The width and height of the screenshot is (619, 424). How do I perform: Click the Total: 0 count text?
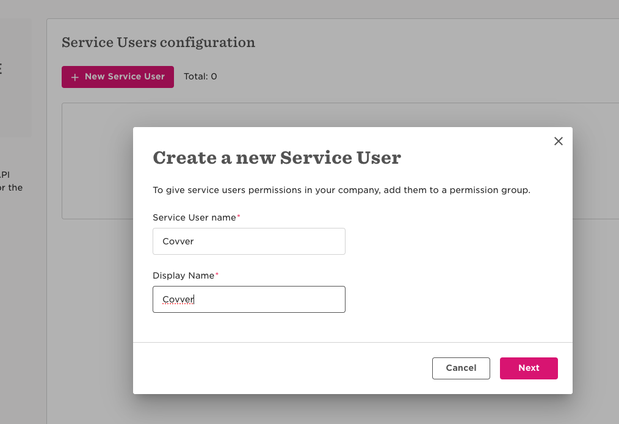tap(200, 76)
